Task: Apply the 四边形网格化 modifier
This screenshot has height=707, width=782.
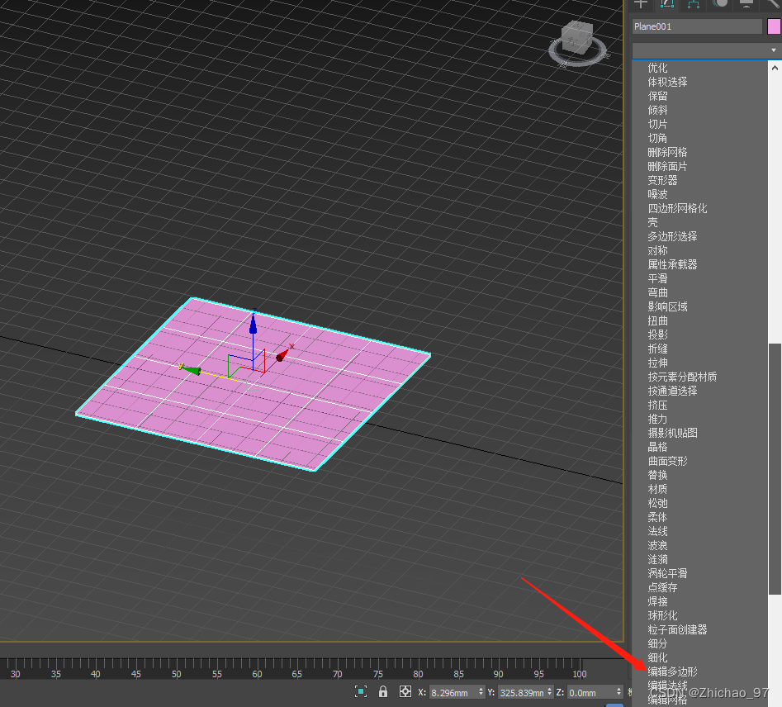Action: click(677, 208)
